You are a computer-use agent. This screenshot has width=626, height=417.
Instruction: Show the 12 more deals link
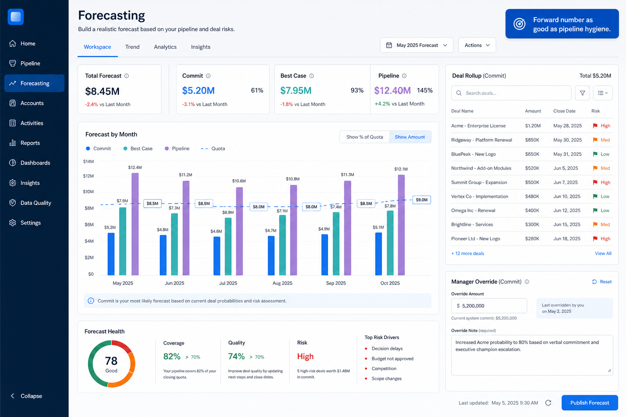click(468, 253)
